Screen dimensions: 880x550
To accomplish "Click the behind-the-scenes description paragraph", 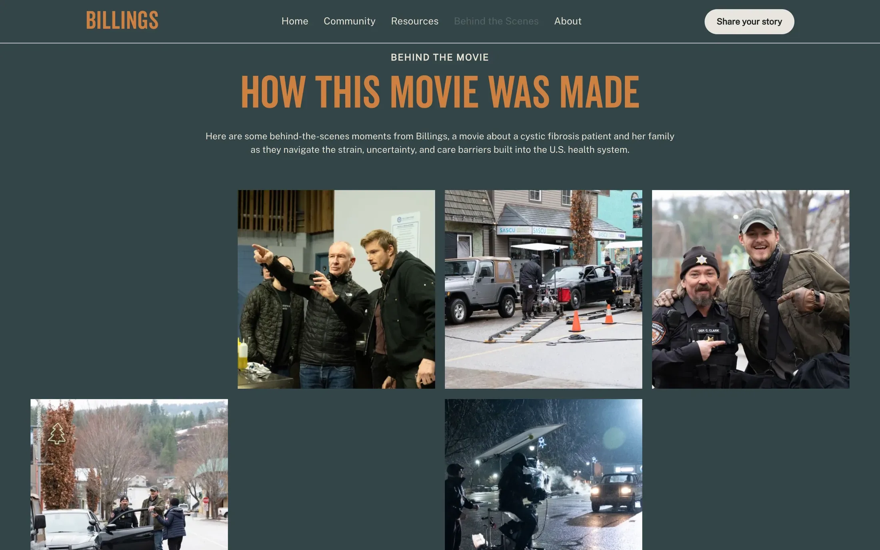I will [x=440, y=143].
